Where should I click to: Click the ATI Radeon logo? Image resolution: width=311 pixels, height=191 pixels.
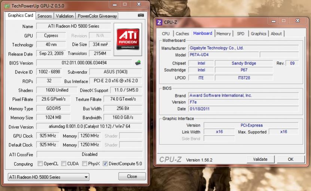click(x=128, y=39)
